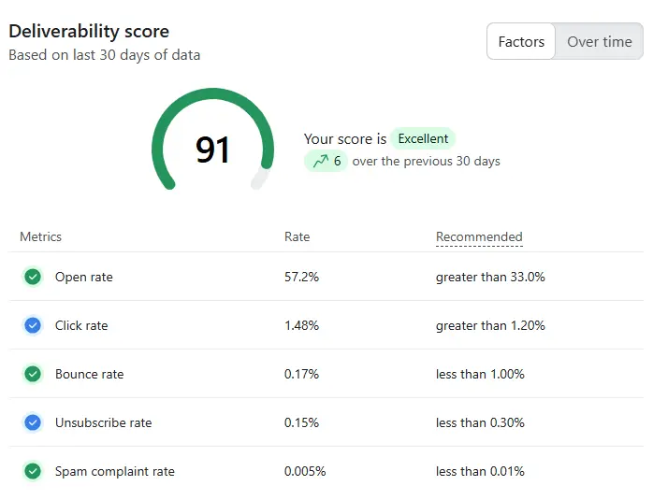Click the Recommended column header
The height and width of the screenshot is (500, 653).
pos(479,236)
